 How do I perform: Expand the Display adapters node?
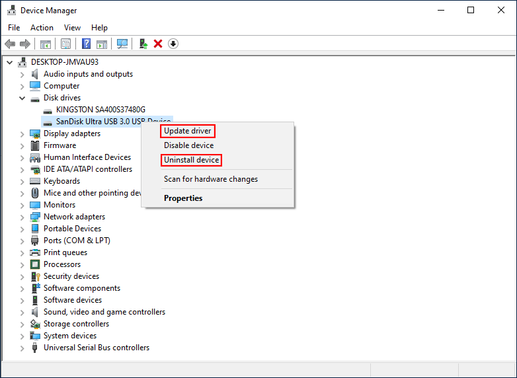22,134
